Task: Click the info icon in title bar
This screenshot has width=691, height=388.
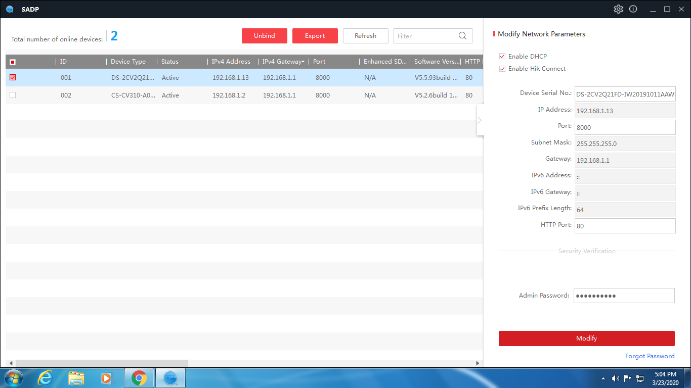Action: (x=633, y=9)
